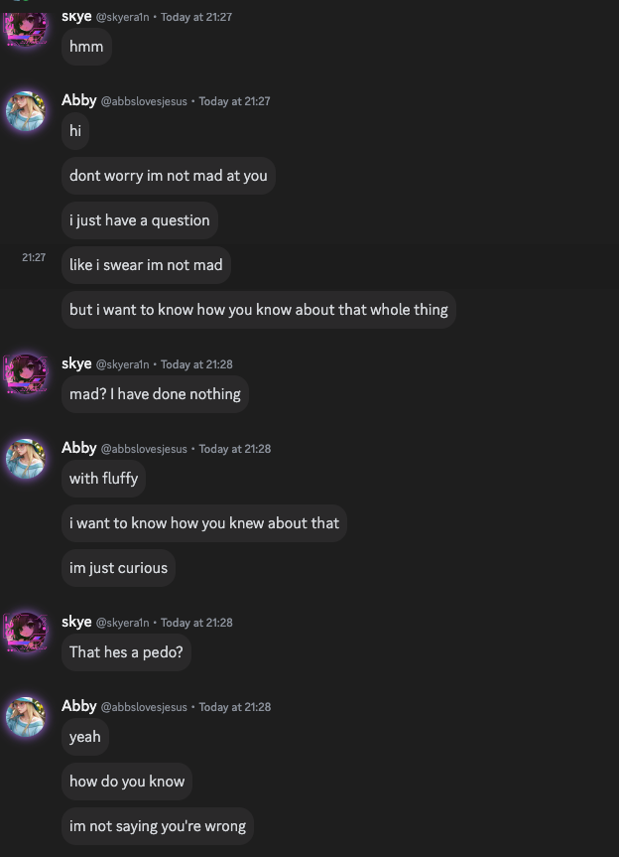Click the 'im just curious' message bubble
Image resolution: width=619 pixels, height=857 pixels.
pos(119,568)
